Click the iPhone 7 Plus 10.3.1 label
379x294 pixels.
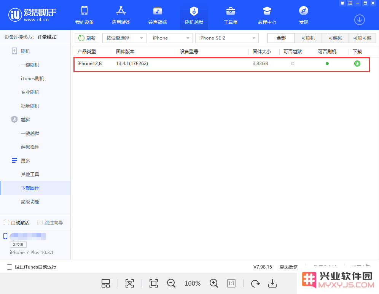point(32,252)
